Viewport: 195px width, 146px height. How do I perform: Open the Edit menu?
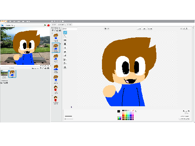tap(19, 21)
